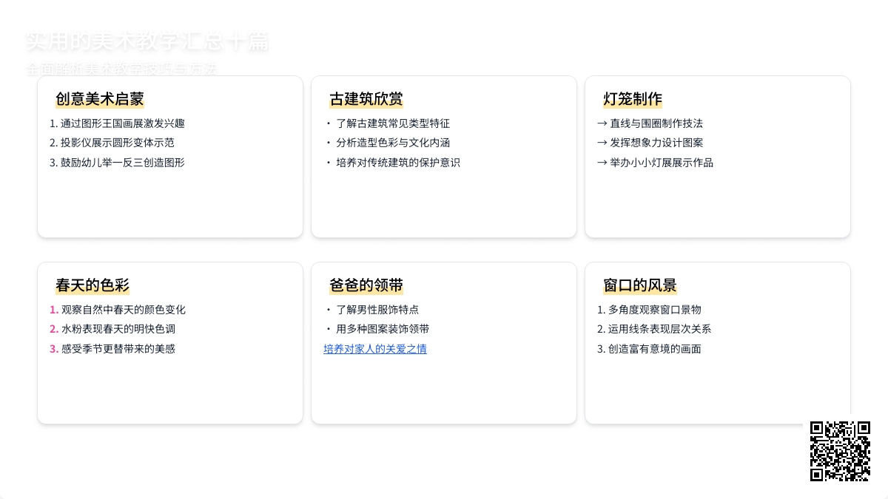Viewport: 888px width, 499px height.
Task: Open the 培养对家人的关爱之情 link
Action: click(375, 349)
